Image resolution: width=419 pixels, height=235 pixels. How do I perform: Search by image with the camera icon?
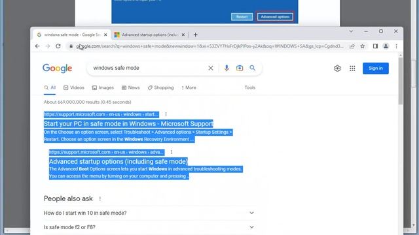tap(240, 68)
